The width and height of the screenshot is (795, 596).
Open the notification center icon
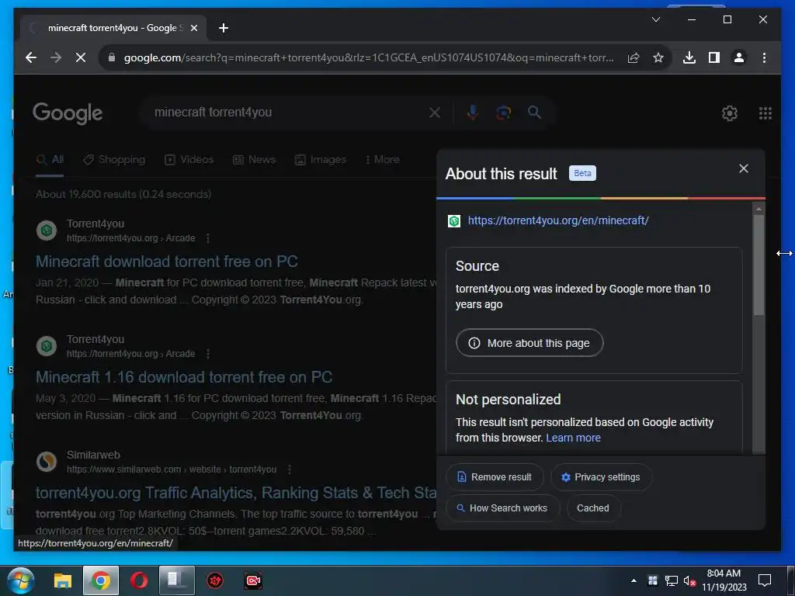pyautogui.click(x=765, y=580)
